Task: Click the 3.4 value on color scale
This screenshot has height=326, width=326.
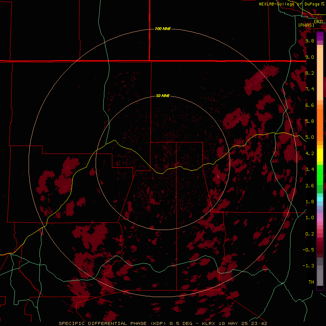Action: (x=310, y=170)
